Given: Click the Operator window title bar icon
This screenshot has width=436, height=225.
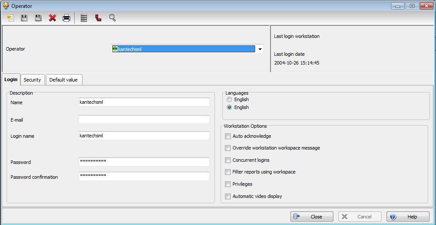Looking at the screenshot, I should pyautogui.click(x=6, y=6).
